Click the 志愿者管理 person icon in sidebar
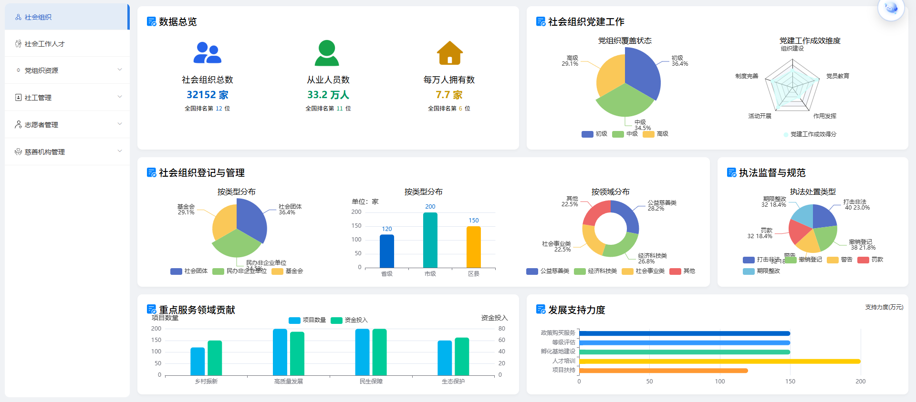Viewport: 916px width, 402px height. click(18, 125)
